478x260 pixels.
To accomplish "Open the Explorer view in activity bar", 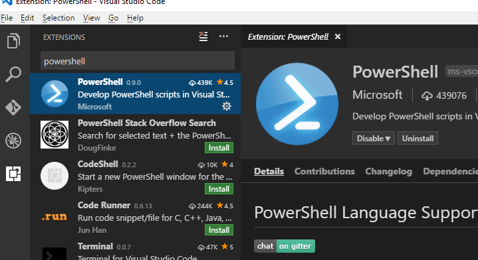I will 13,40.
